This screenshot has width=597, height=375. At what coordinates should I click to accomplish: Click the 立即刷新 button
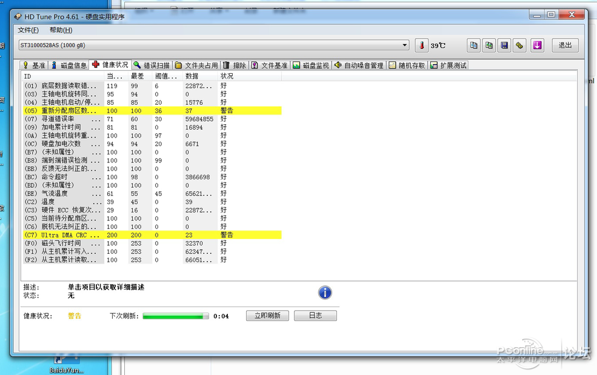(x=267, y=316)
